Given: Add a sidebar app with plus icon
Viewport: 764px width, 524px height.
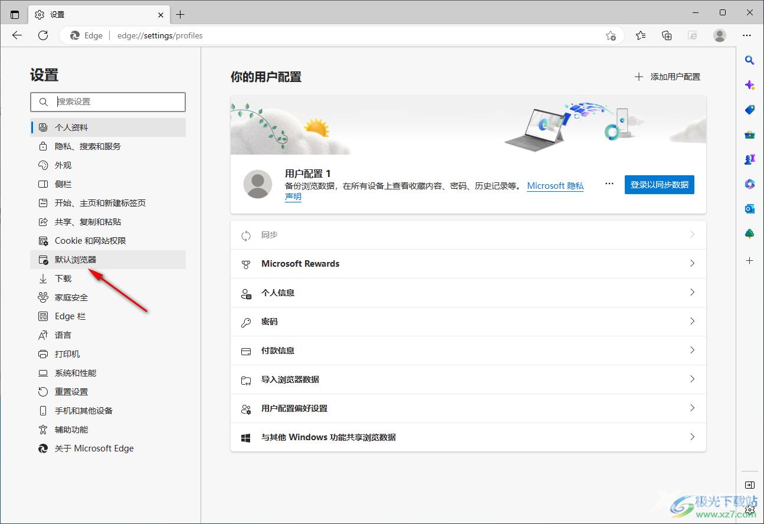Looking at the screenshot, I should coord(750,260).
